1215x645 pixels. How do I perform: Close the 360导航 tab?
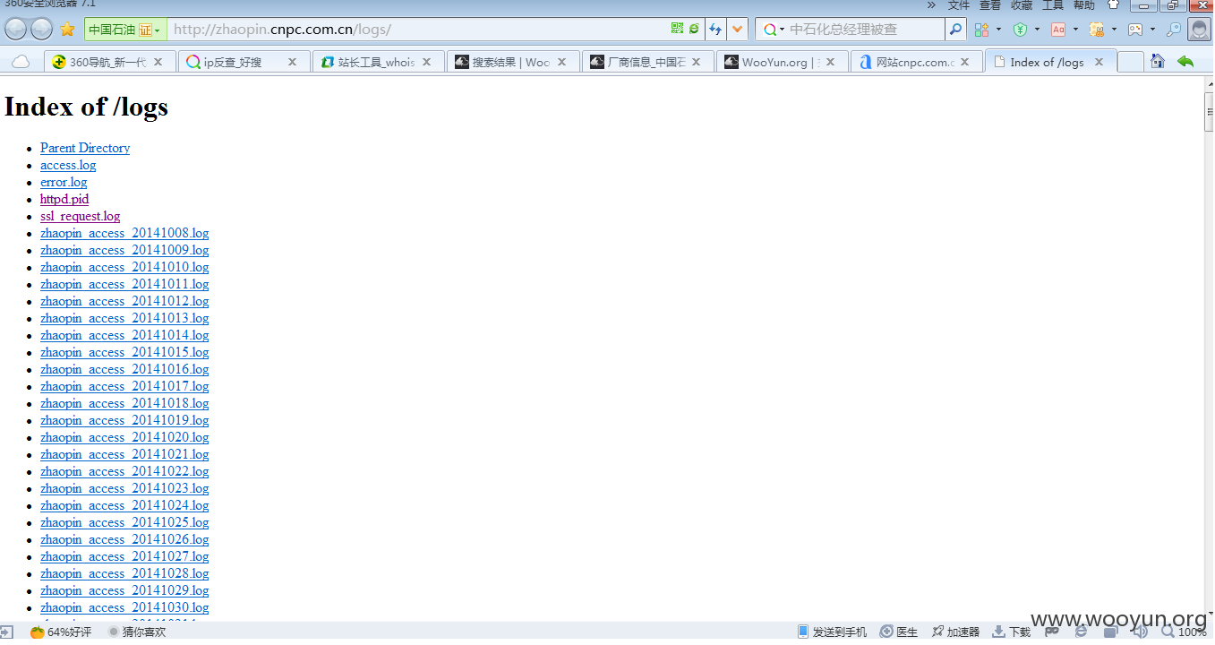tap(158, 62)
